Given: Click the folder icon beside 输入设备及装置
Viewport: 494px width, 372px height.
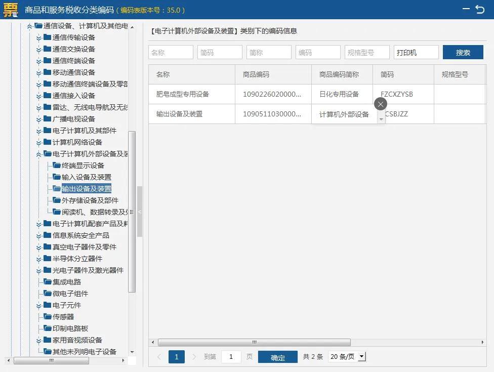Looking at the screenshot, I should point(57,177).
